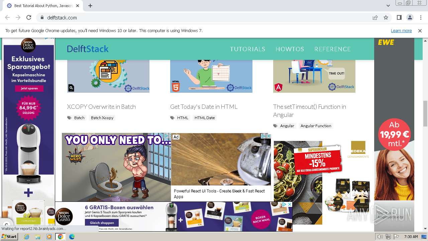Click the AdChoices icon on Hero Wars ad

click(x=166, y=136)
